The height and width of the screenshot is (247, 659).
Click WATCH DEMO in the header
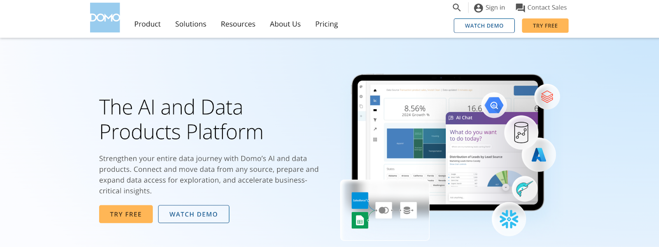[484, 25]
